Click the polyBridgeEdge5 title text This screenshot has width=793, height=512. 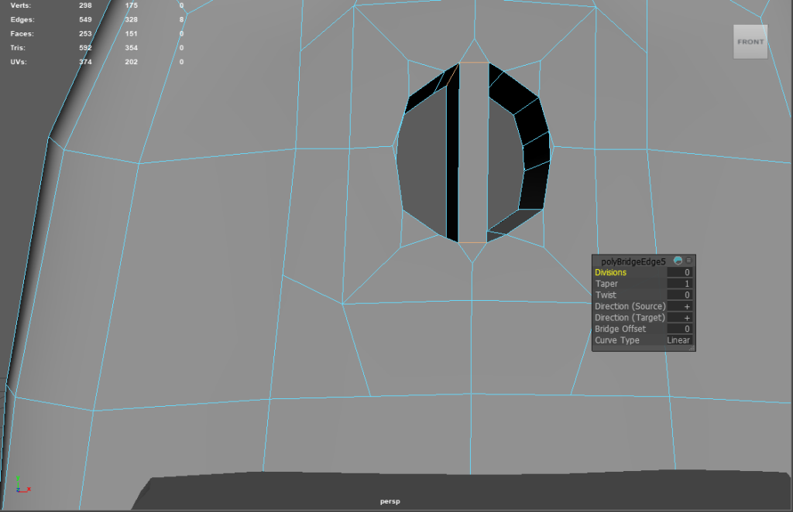click(633, 262)
